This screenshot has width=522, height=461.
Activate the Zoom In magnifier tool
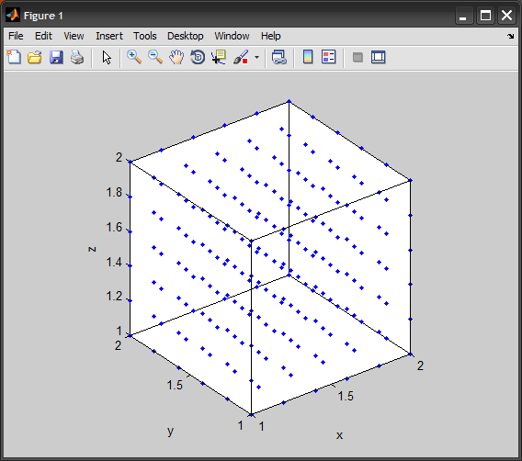pos(134,57)
